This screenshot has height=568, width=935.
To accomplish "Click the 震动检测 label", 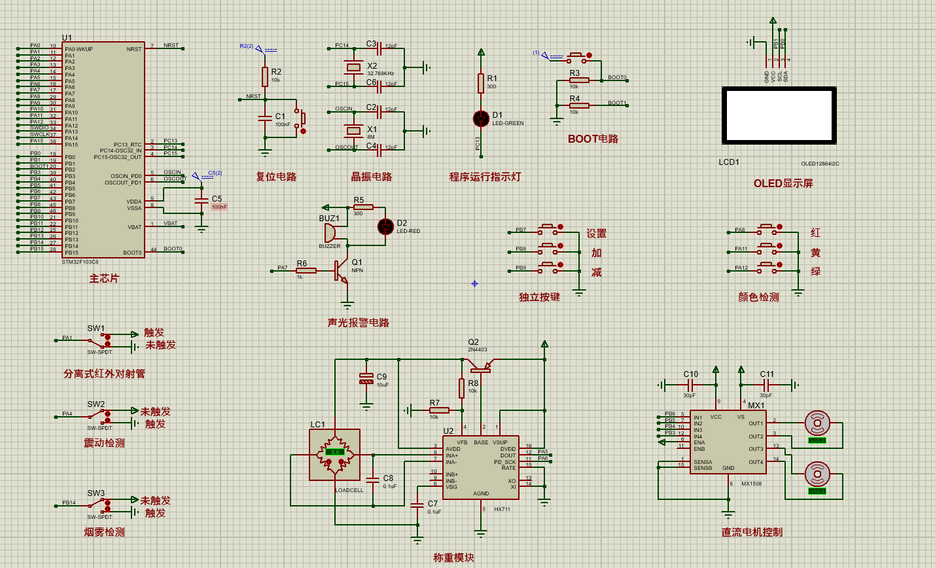I will [x=104, y=443].
